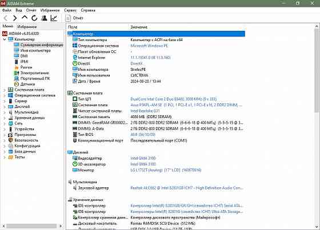Expand the Дисплей tree node
Screen dimensions: 320x230
[5, 106]
